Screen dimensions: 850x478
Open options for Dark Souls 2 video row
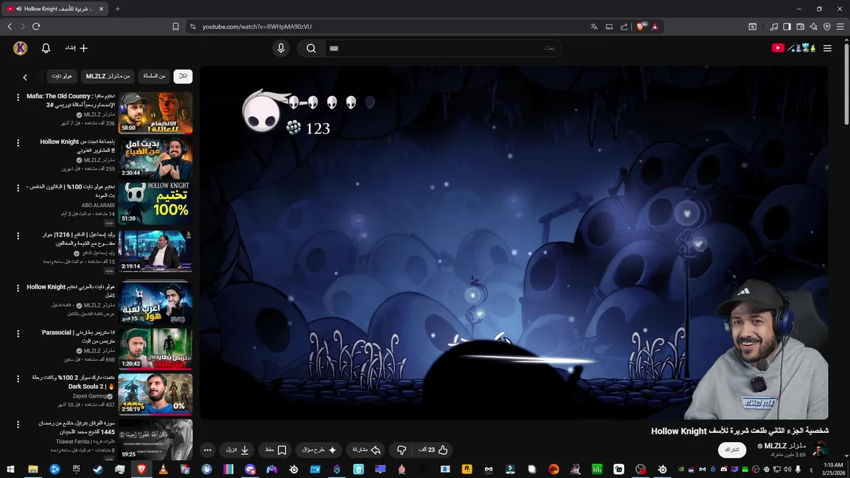[x=18, y=378]
